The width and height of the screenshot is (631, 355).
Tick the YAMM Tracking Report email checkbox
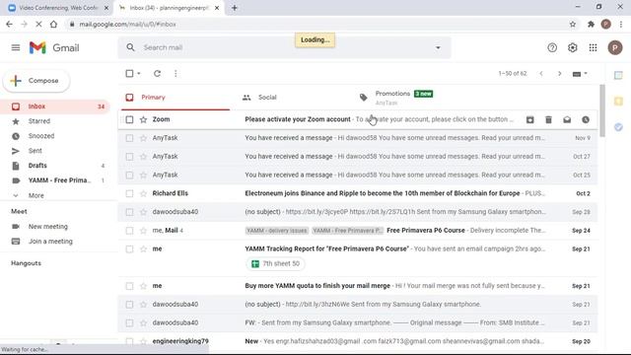click(x=129, y=249)
